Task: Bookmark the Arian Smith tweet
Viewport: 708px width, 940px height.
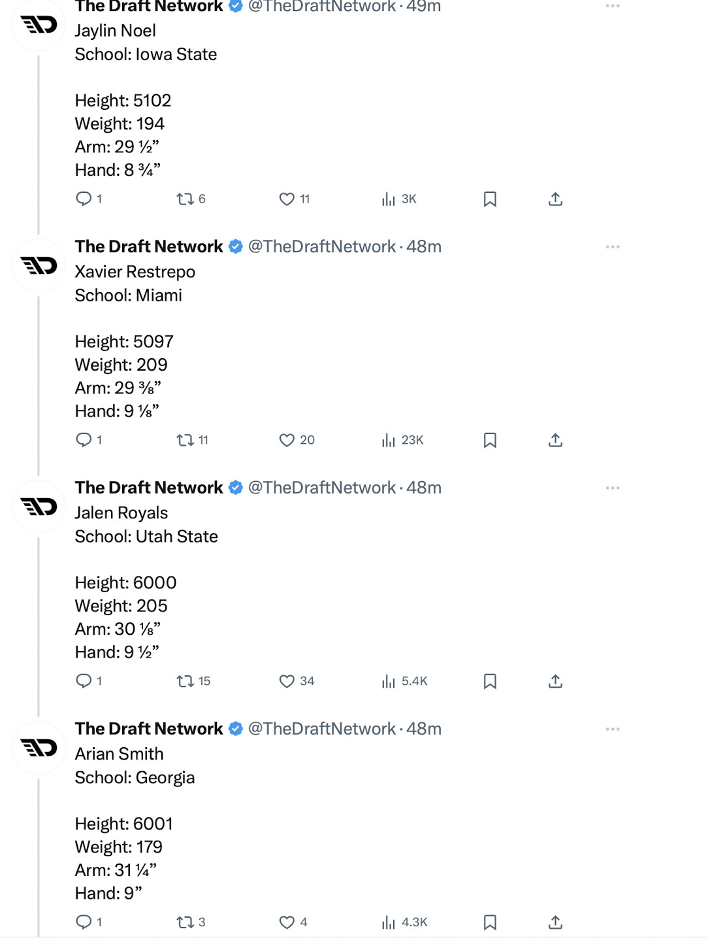Action: pos(490,922)
